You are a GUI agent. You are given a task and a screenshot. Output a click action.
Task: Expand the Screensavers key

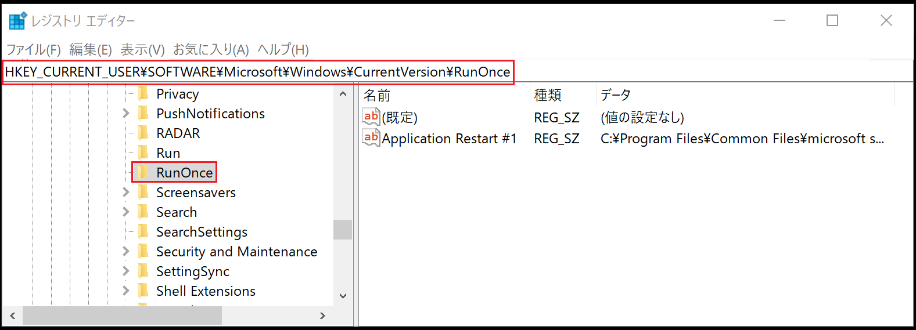pyautogui.click(x=125, y=192)
